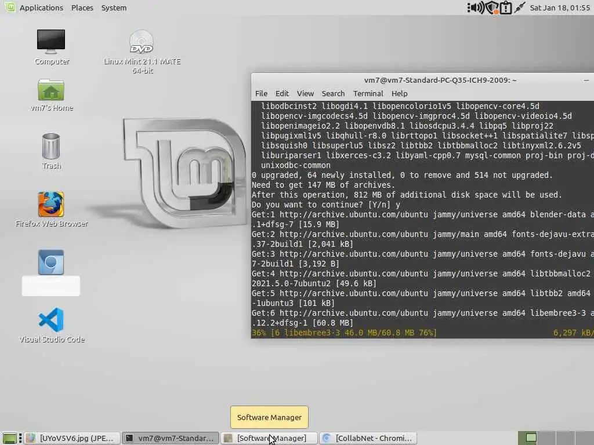The height and width of the screenshot is (445, 594).
Task: Click the bottom panel grip handle
Action: tap(20, 438)
